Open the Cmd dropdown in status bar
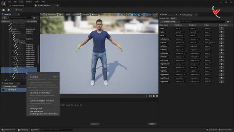Image resolution: width=234 pixels, height=132 pixels. coord(35,130)
